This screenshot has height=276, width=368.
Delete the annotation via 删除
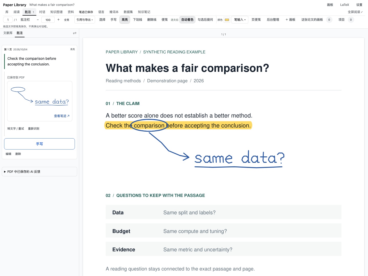18,154
